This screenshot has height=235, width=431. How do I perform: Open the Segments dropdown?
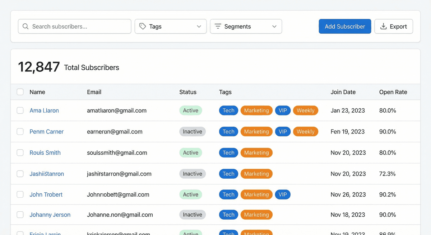pyautogui.click(x=246, y=26)
